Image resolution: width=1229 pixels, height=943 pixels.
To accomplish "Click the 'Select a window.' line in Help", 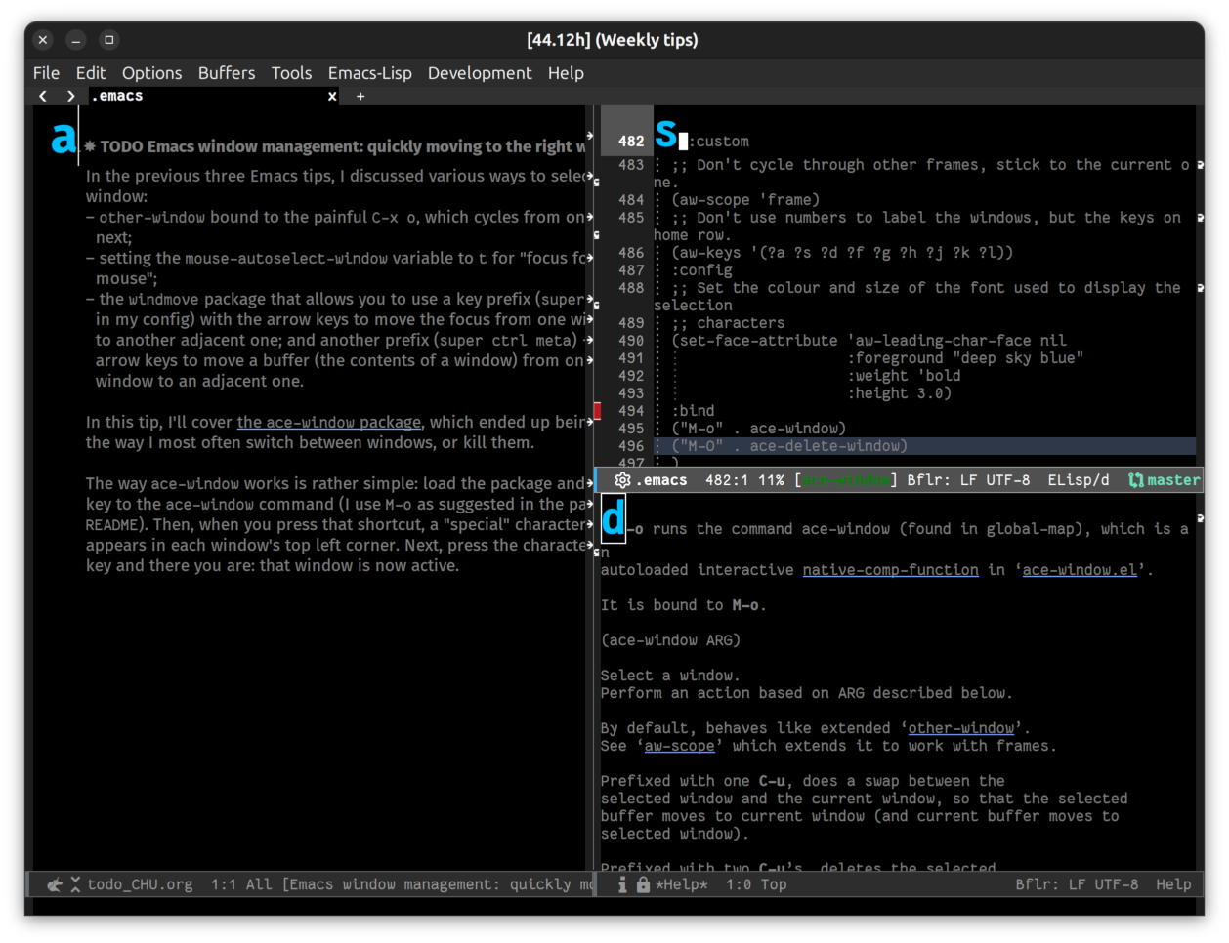I will [x=670, y=676].
